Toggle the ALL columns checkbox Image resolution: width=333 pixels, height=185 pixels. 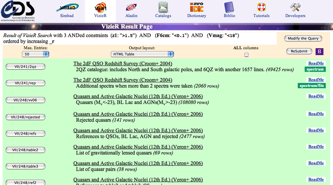point(246,55)
